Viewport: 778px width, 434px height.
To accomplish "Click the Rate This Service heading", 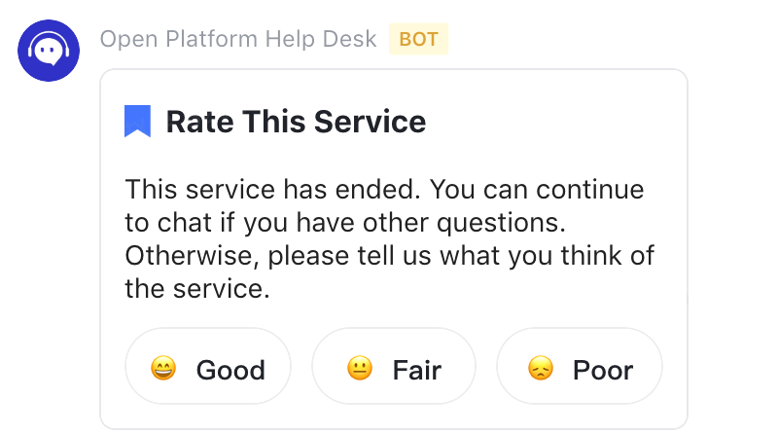I will pyautogui.click(x=296, y=122).
